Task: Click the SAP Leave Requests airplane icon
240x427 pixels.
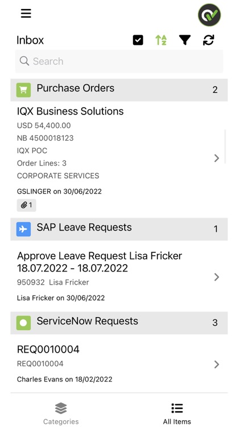Action: pyautogui.click(x=23, y=229)
